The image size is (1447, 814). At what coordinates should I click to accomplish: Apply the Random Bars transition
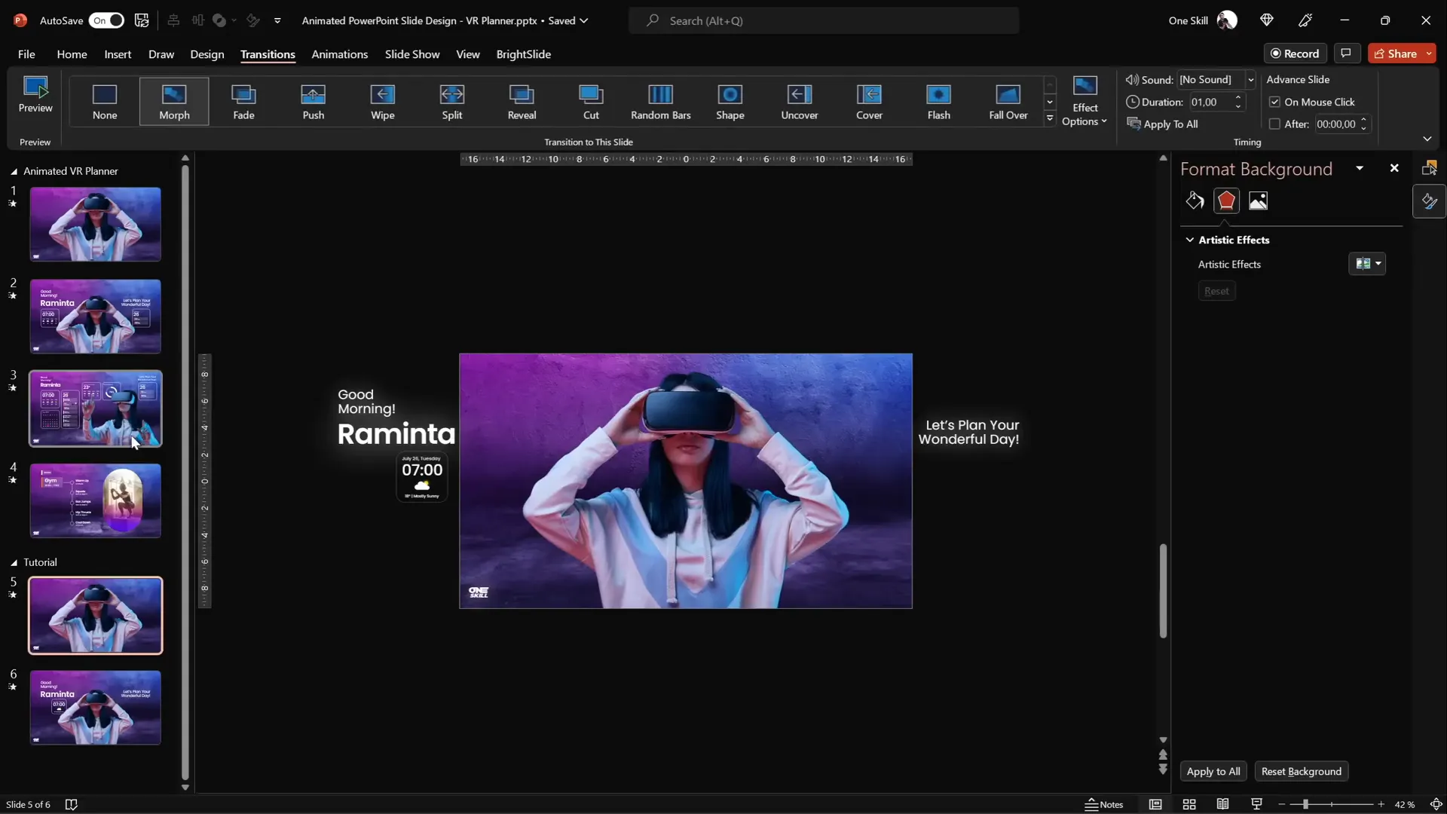point(661,102)
